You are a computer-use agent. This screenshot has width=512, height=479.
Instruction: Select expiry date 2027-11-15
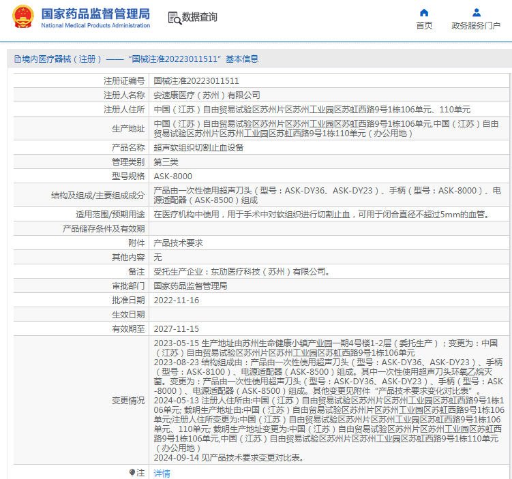[x=177, y=329]
